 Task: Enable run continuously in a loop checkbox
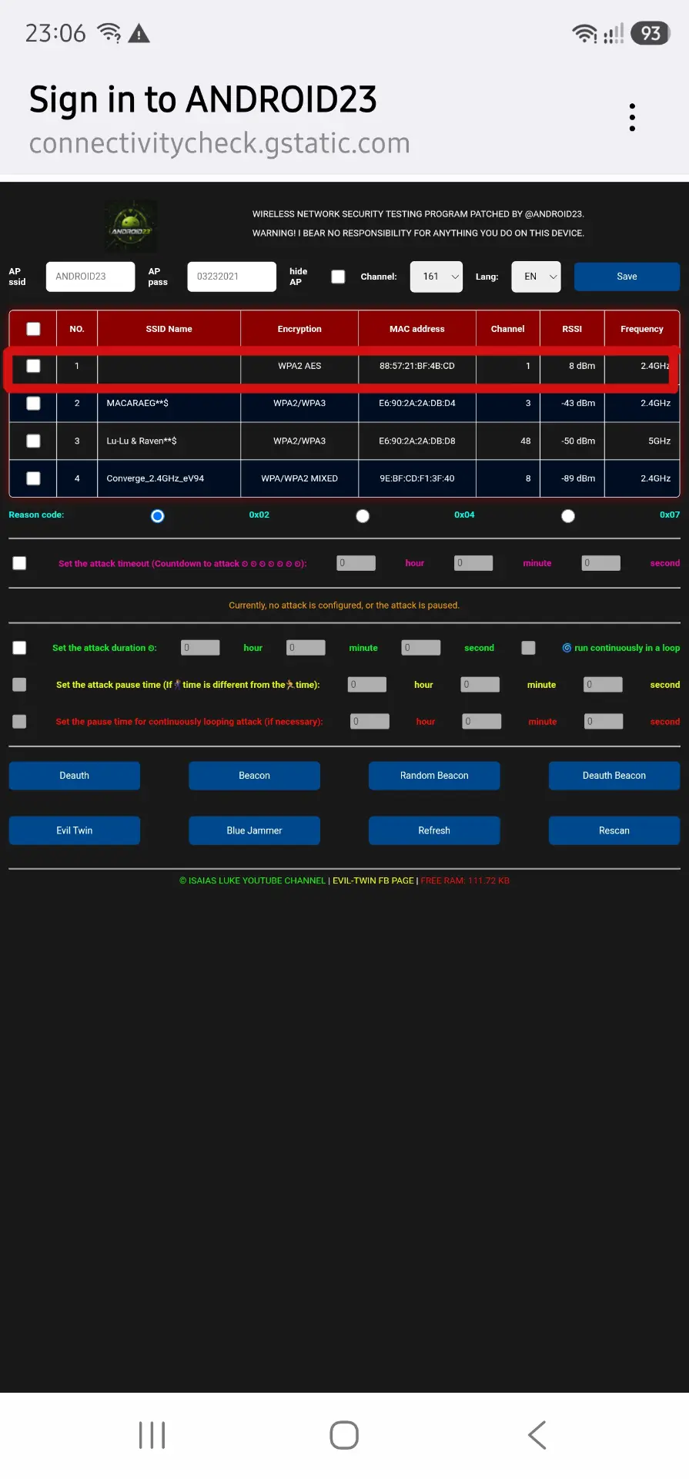528,648
